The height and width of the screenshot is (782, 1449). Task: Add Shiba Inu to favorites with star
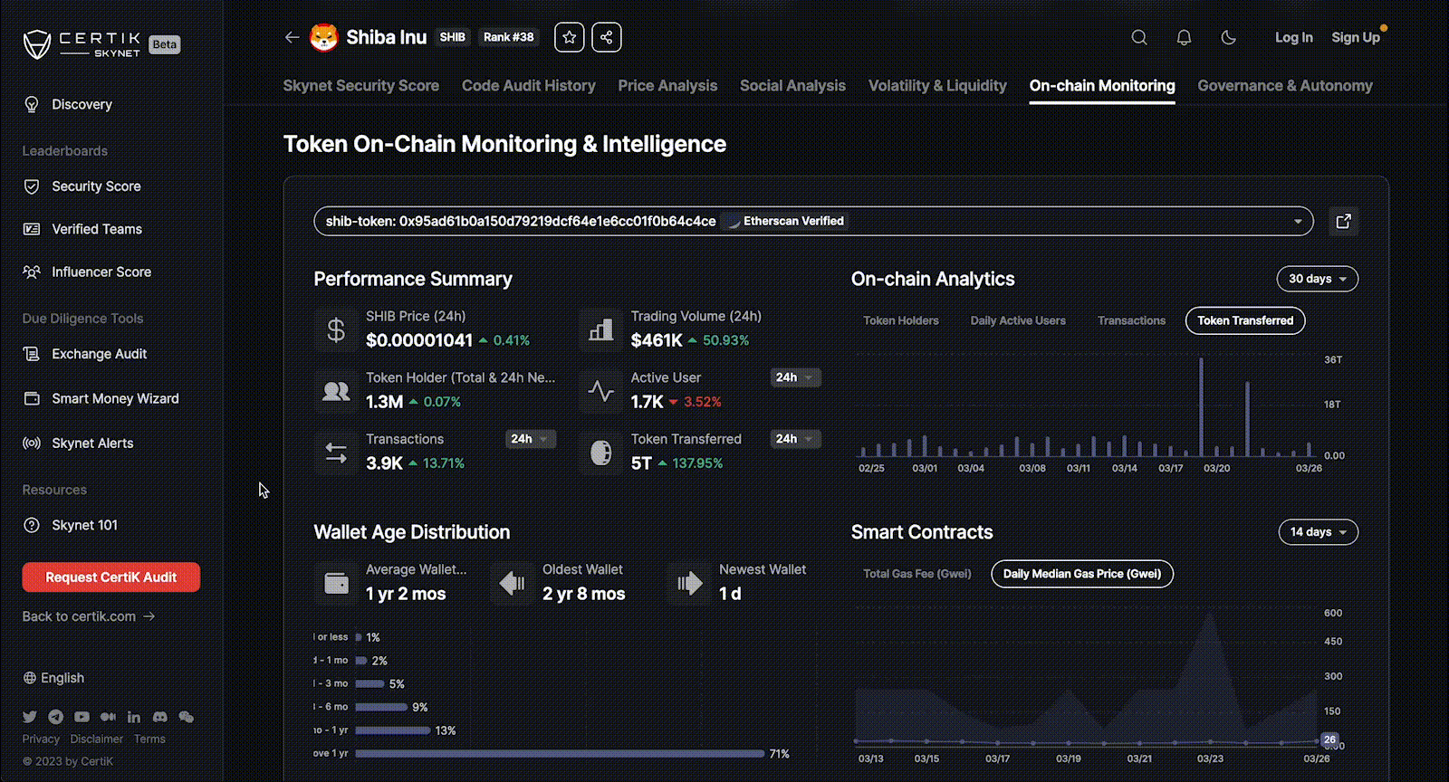point(570,37)
